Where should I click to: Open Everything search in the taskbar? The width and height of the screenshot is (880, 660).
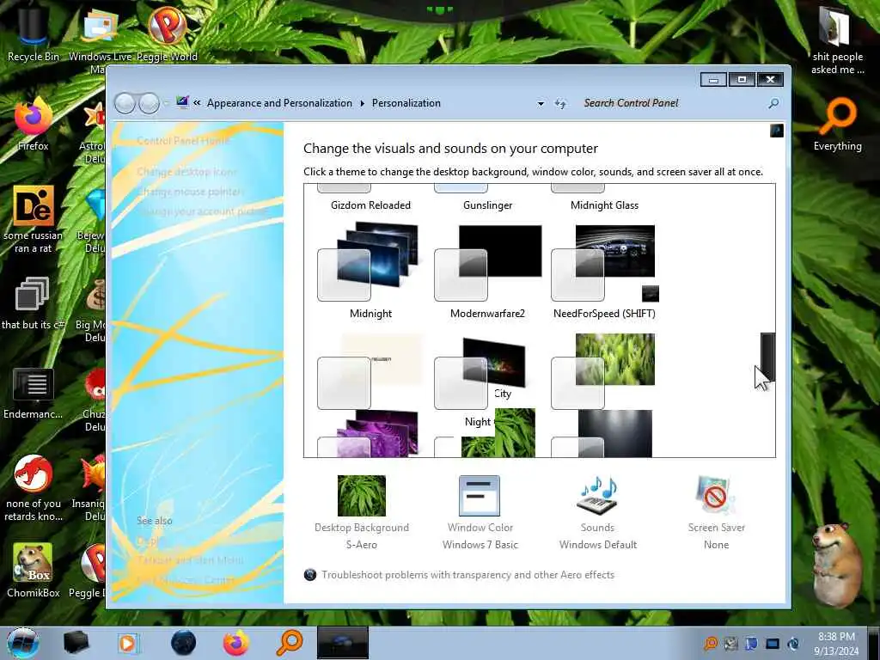pos(290,643)
